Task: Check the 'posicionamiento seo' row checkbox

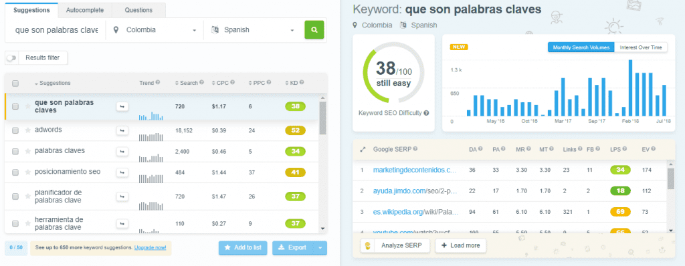Action: [x=15, y=172]
